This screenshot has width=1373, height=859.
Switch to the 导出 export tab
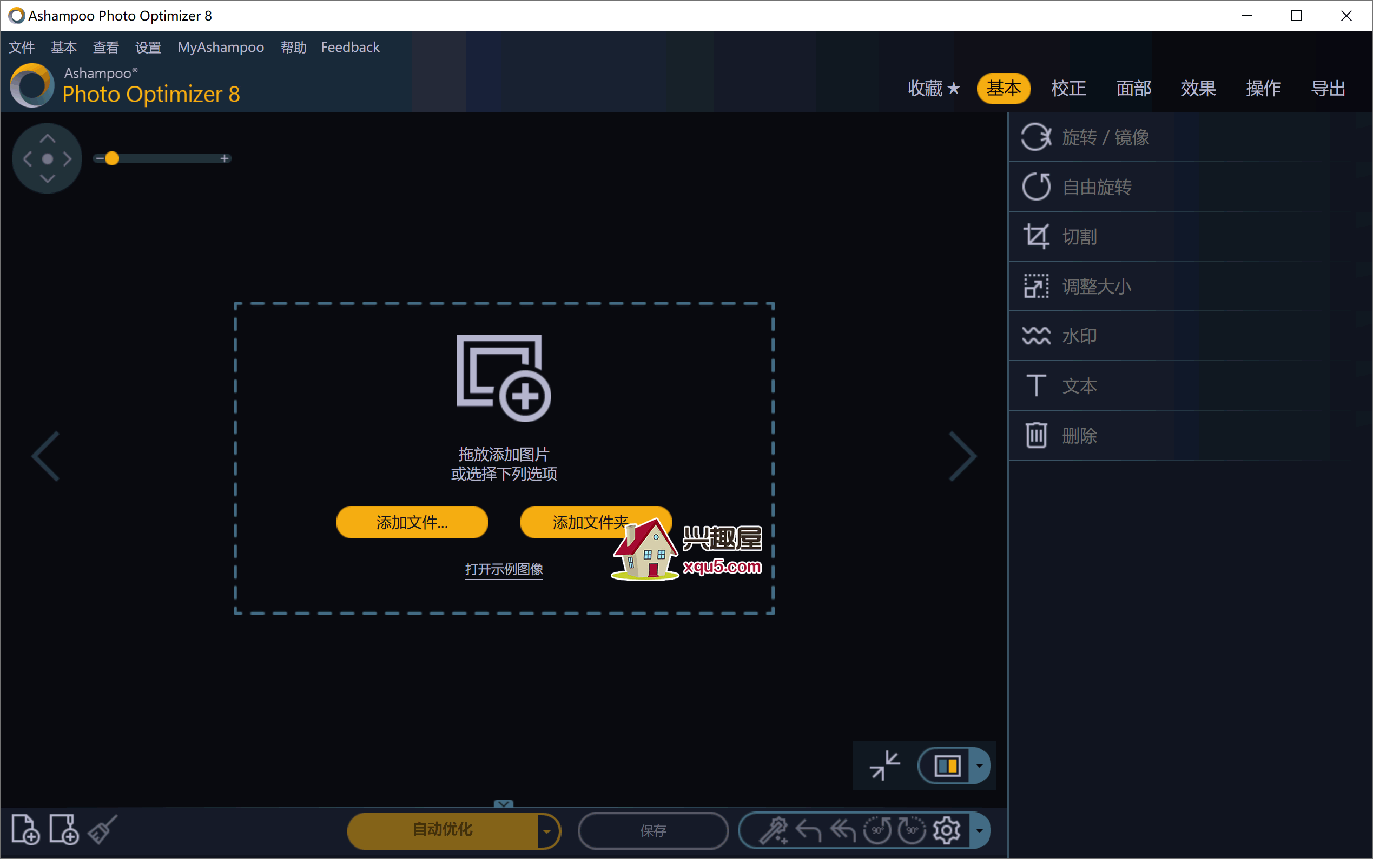[x=1328, y=88]
